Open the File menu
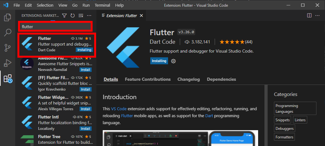 (17, 5)
